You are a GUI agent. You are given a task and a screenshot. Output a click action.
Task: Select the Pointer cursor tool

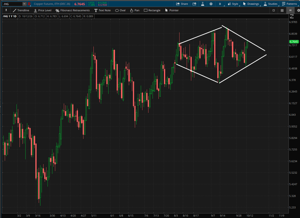pos(172,10)
